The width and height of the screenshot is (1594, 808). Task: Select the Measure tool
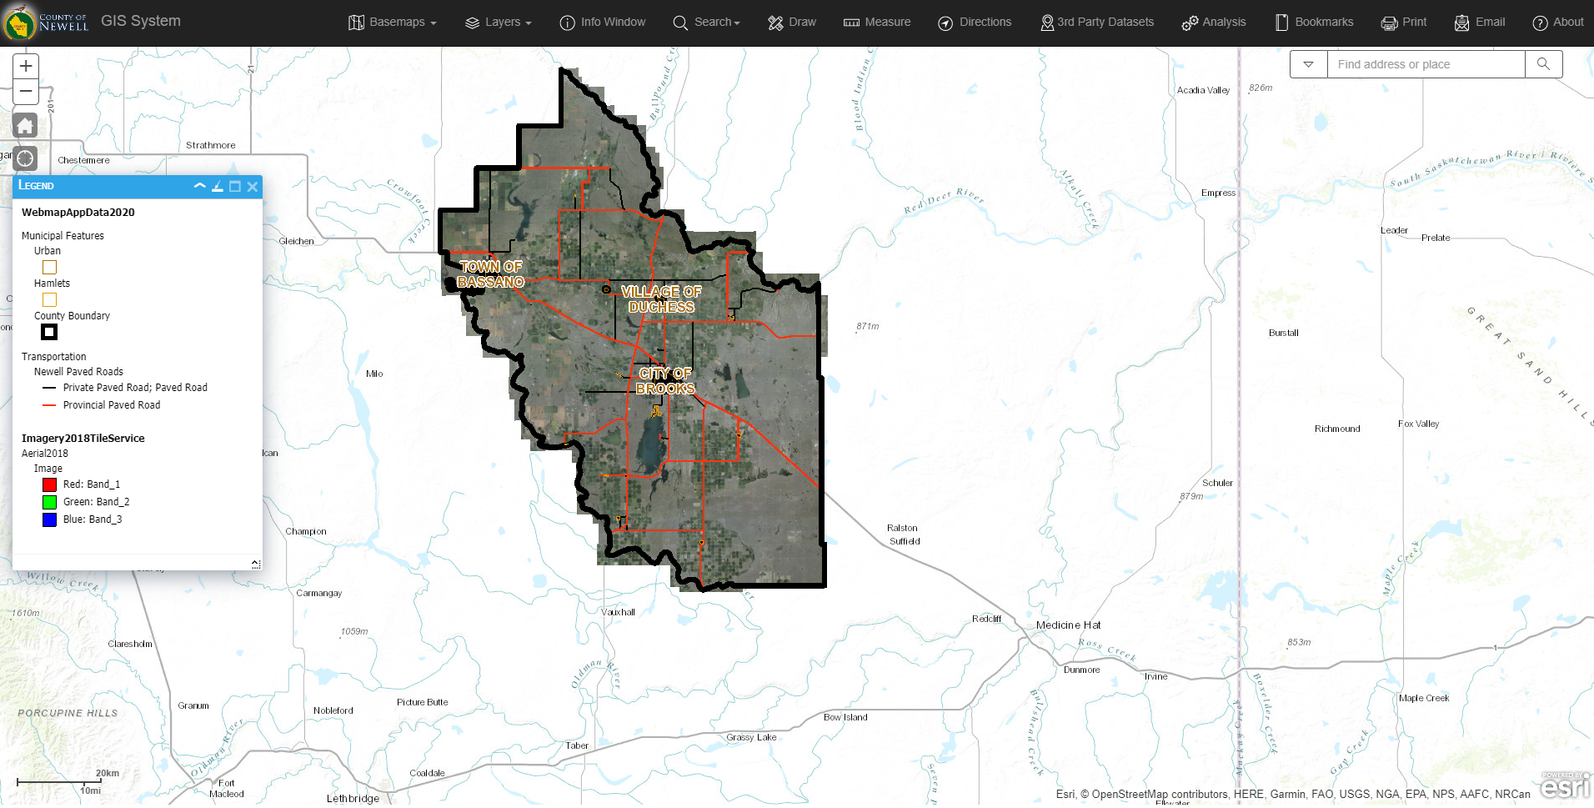876,23
